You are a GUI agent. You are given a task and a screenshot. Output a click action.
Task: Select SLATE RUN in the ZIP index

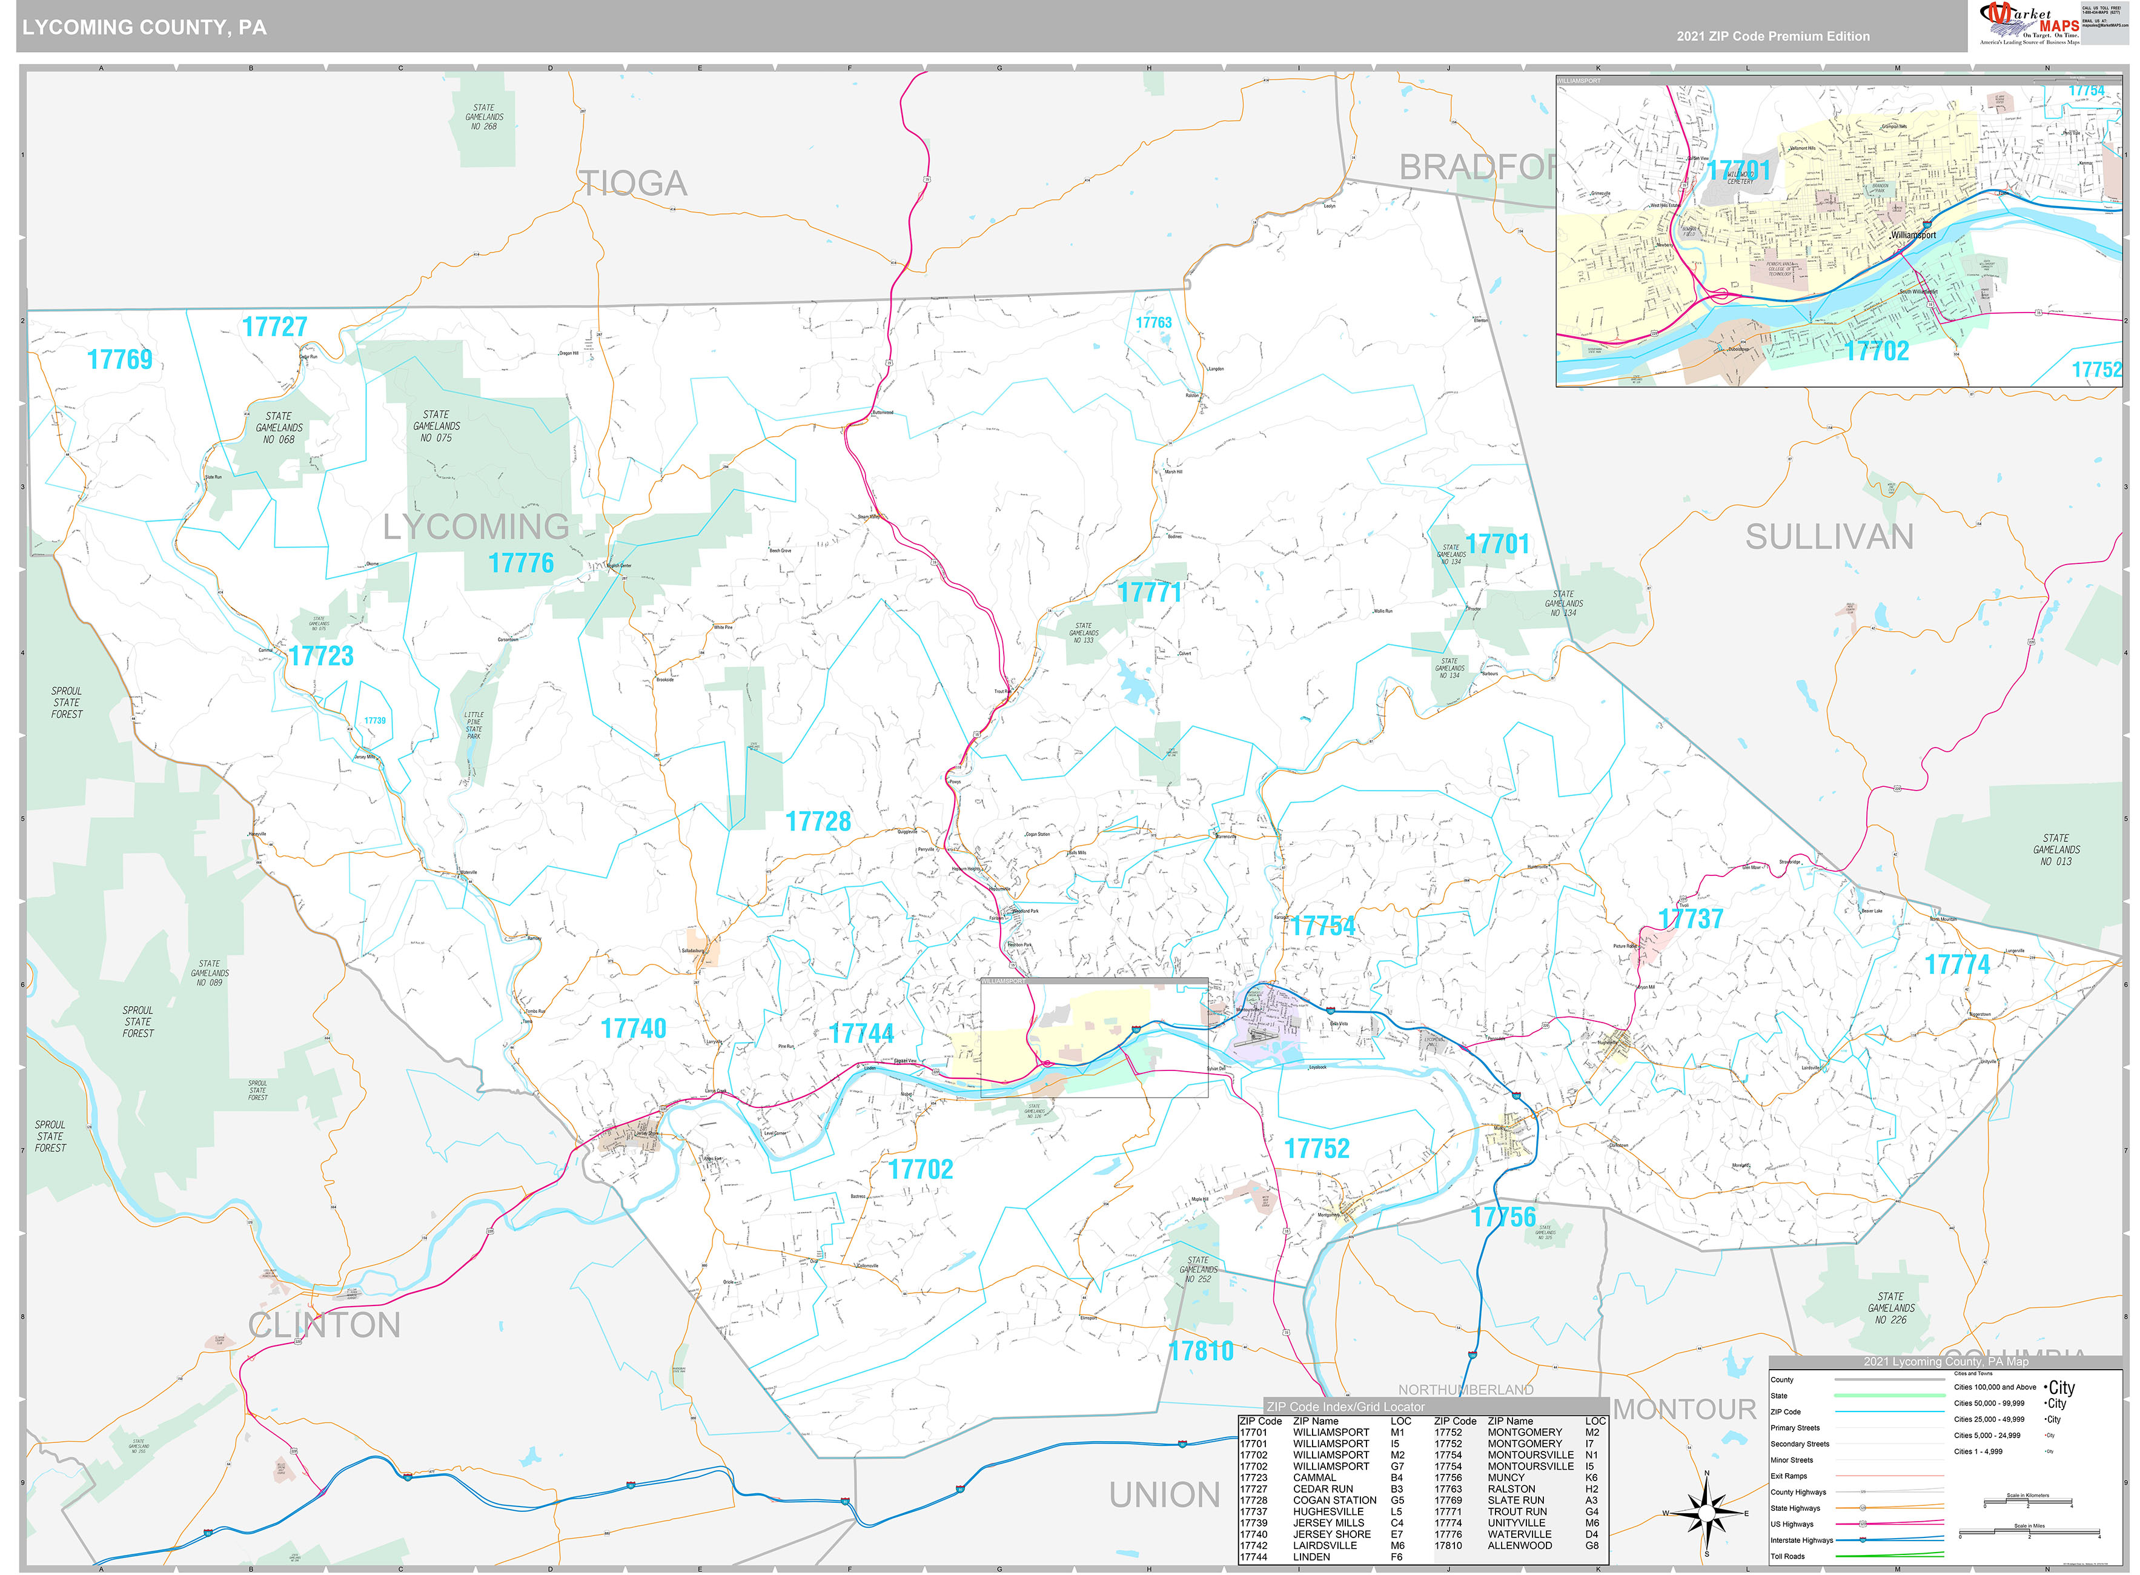tap(1517, 1500)
